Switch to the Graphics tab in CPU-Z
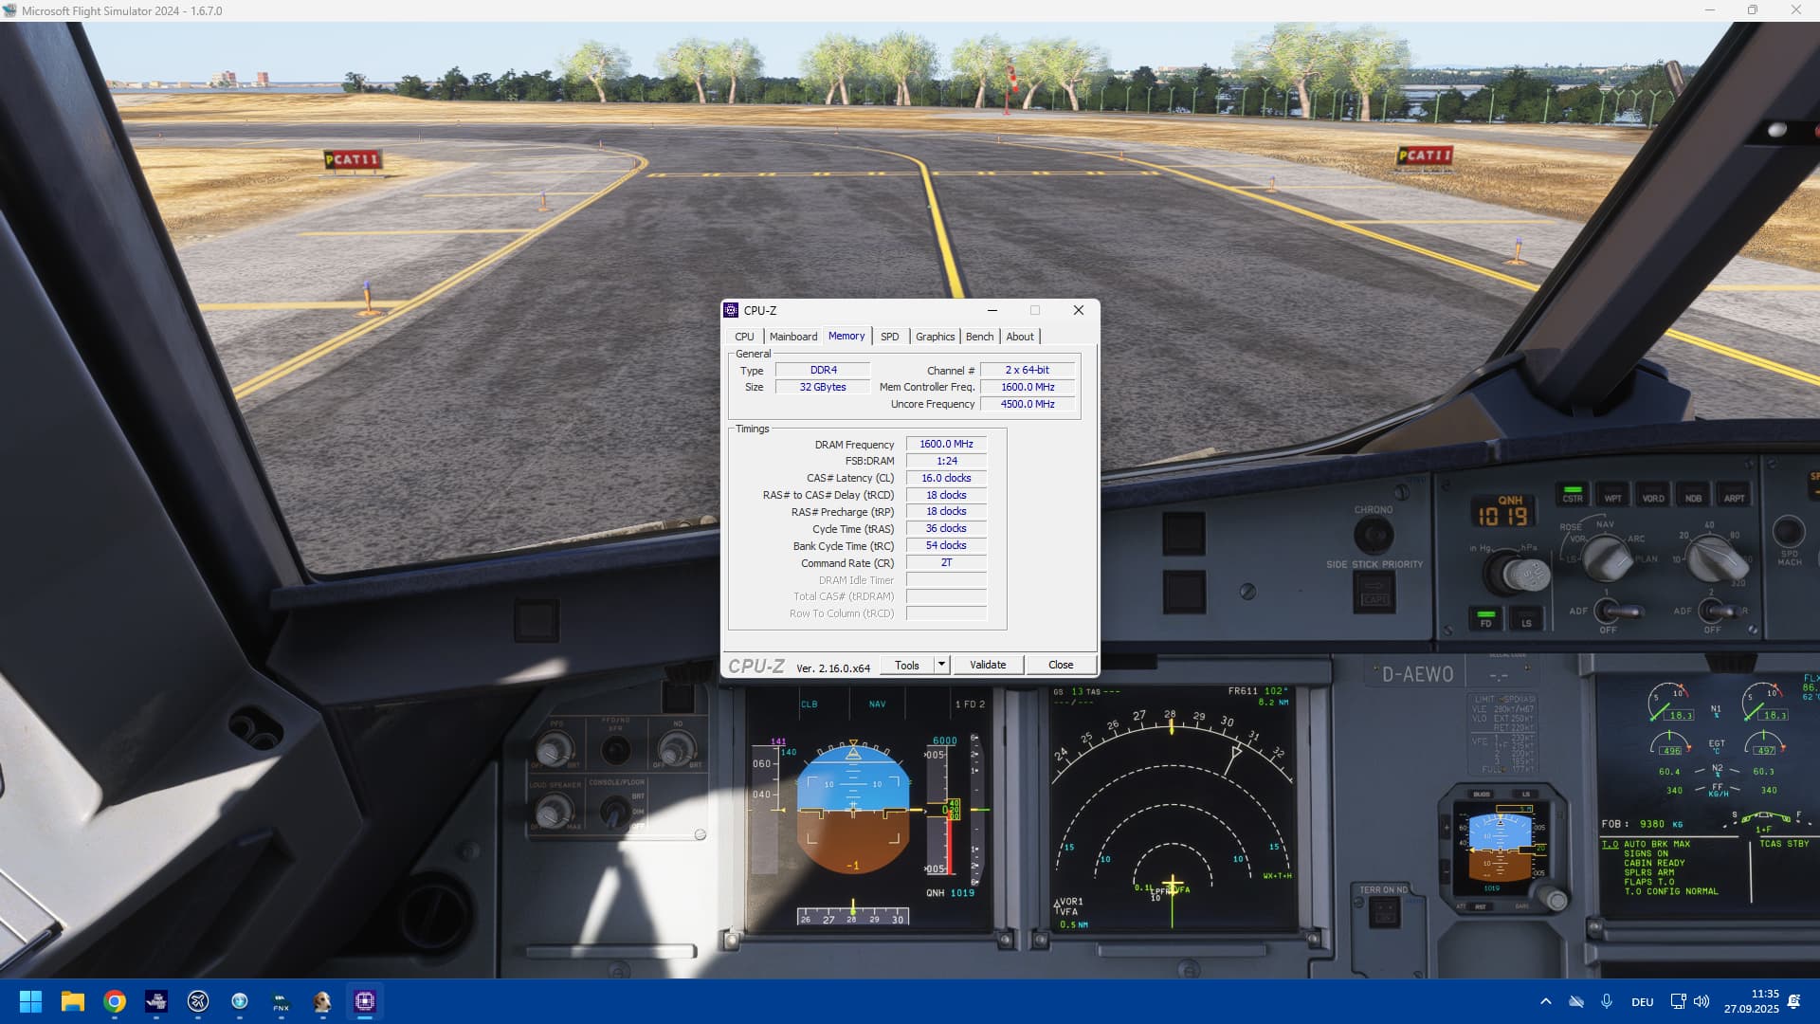The height and width of the screenshot is (1024, 1820). coord(935,337)
